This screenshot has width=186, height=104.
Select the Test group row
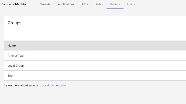[x=95, y=76]
